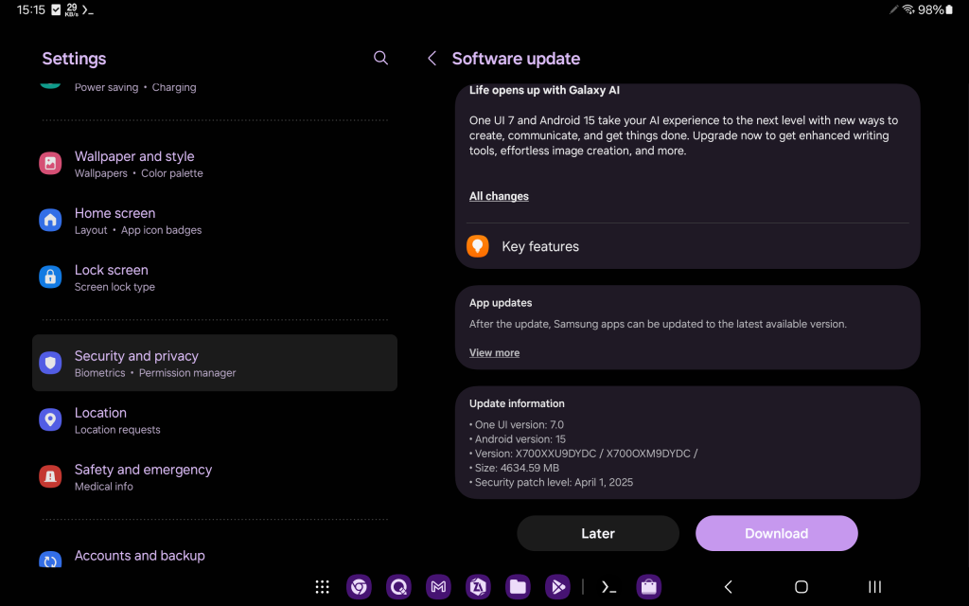Open Key features

[x=687, y=246]
